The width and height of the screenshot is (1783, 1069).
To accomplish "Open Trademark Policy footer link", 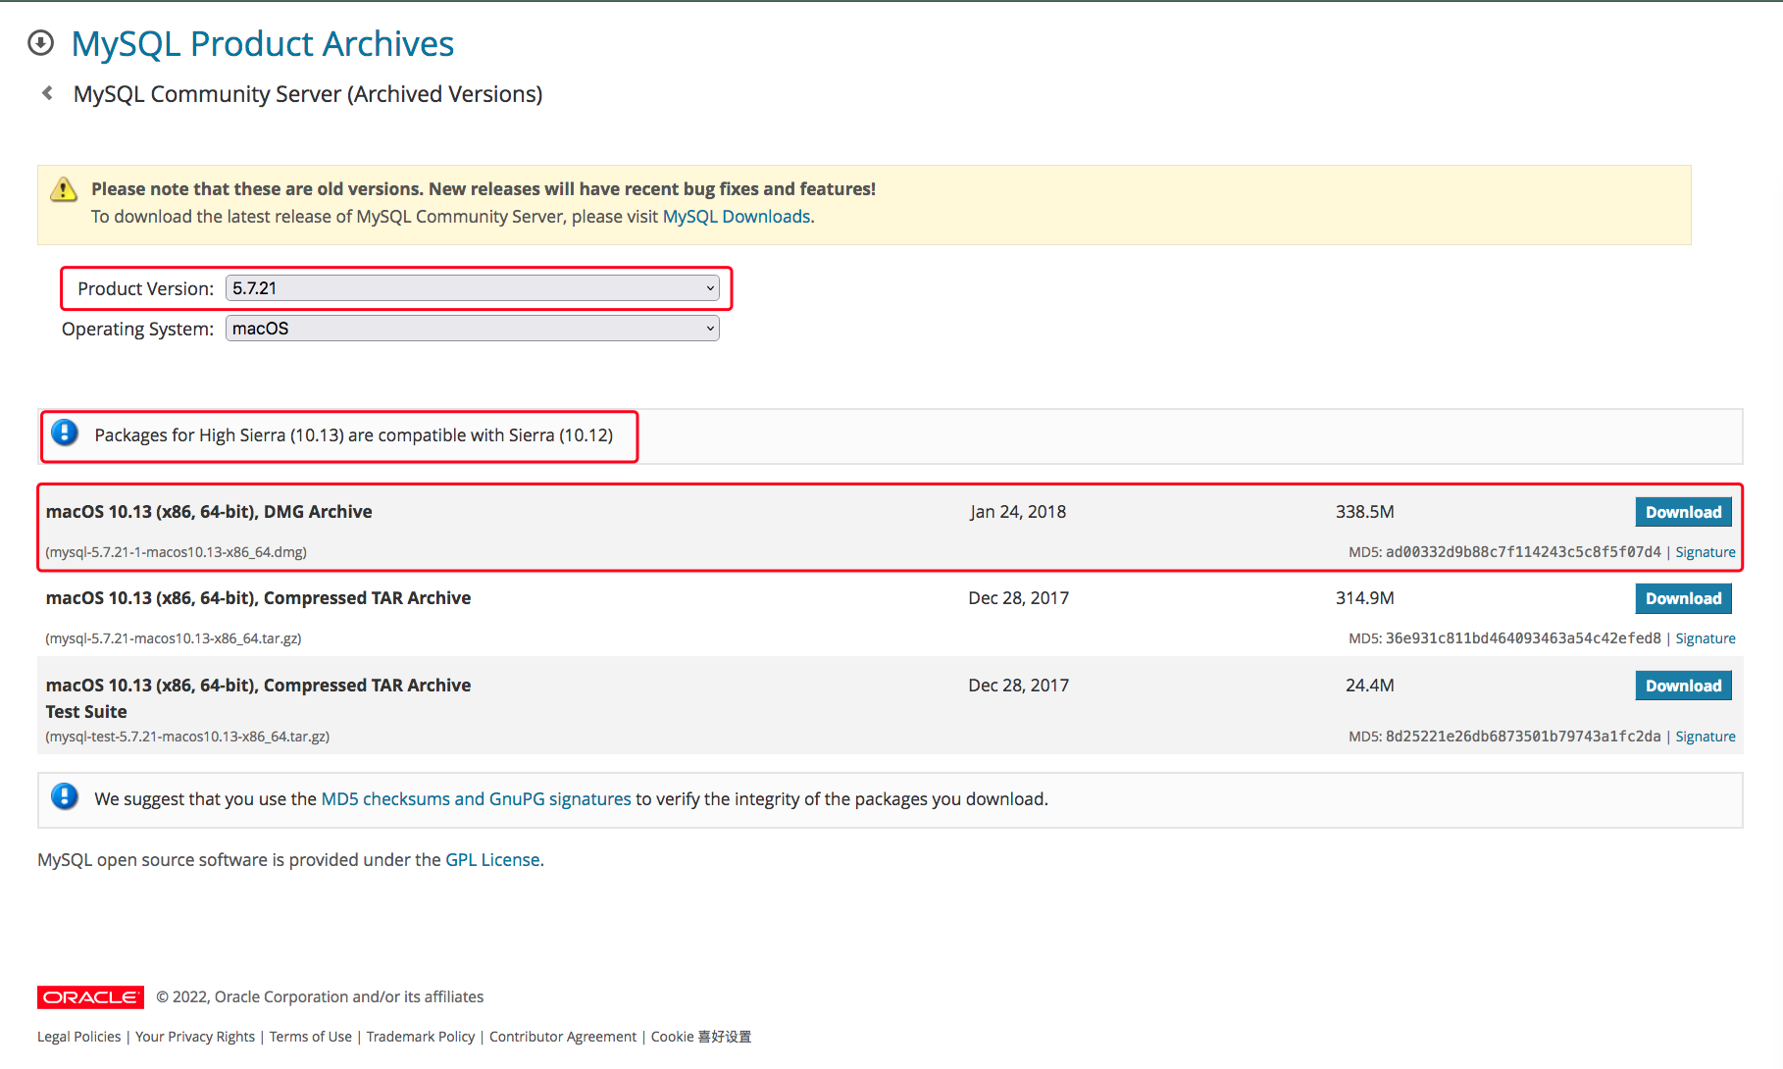I will pyautogui.click(x=421, y=1037).
